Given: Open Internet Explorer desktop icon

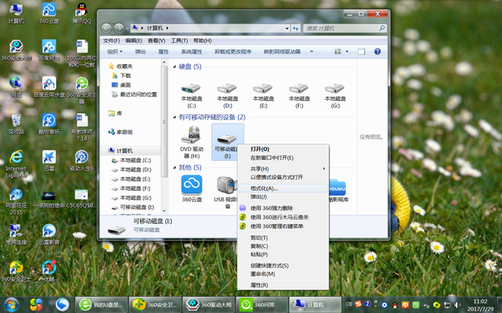Looking at the screenshot, I should tap(16, 163).
